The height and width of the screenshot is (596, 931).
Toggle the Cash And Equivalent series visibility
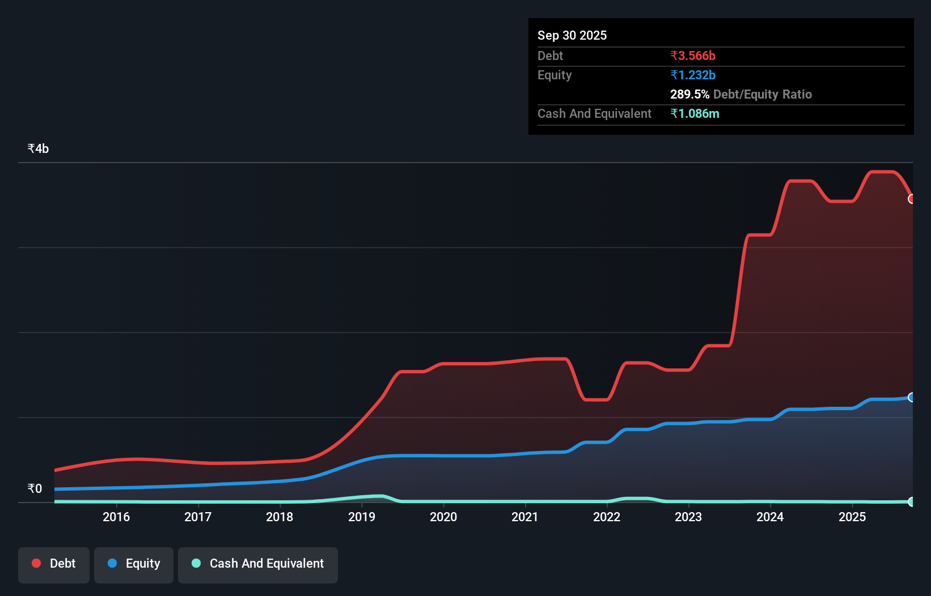click(258, 564)
